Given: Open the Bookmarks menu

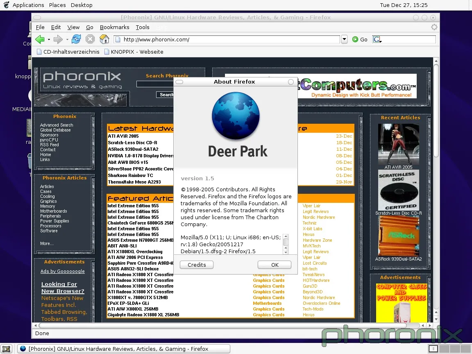Looking at the screenshot, I should pyautogui.click(x=114, y=27).
